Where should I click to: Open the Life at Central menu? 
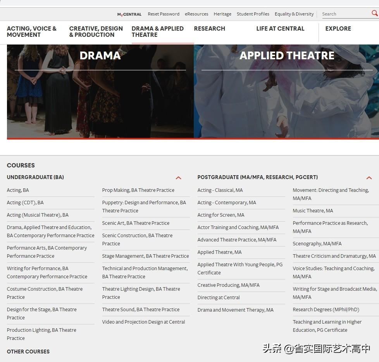click(x=280, y=29)
